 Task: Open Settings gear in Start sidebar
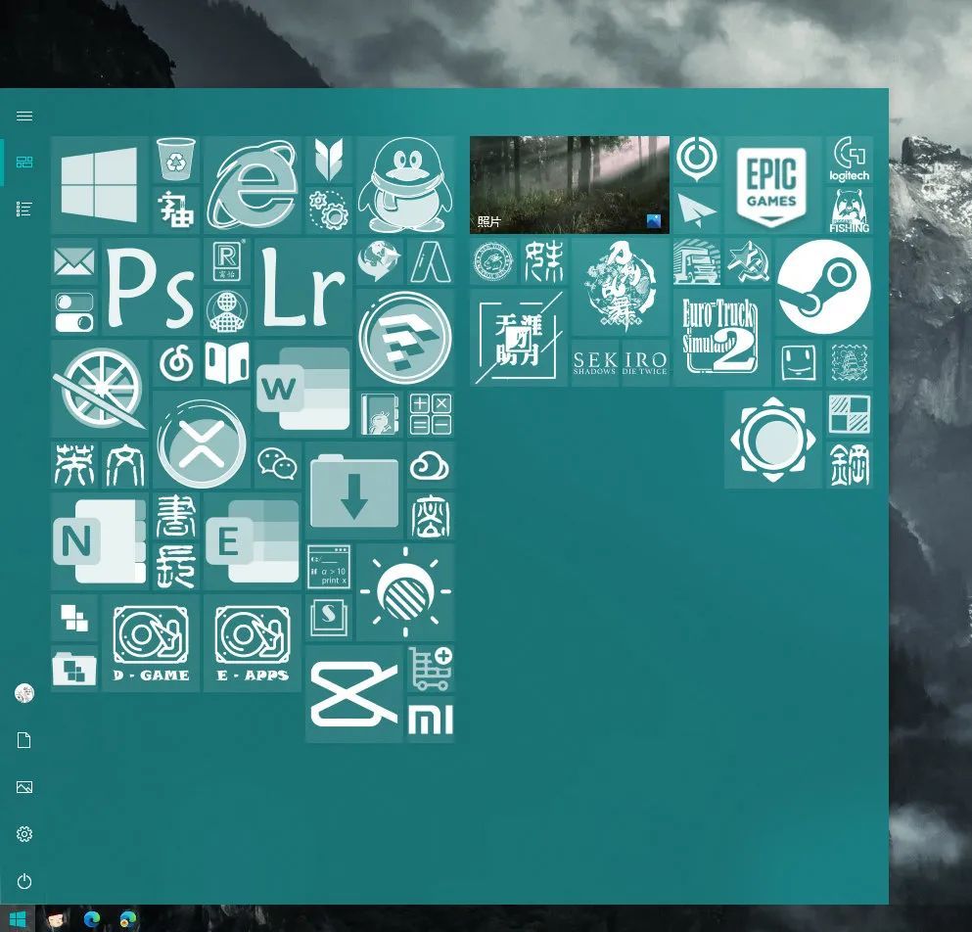pos(24,834)
